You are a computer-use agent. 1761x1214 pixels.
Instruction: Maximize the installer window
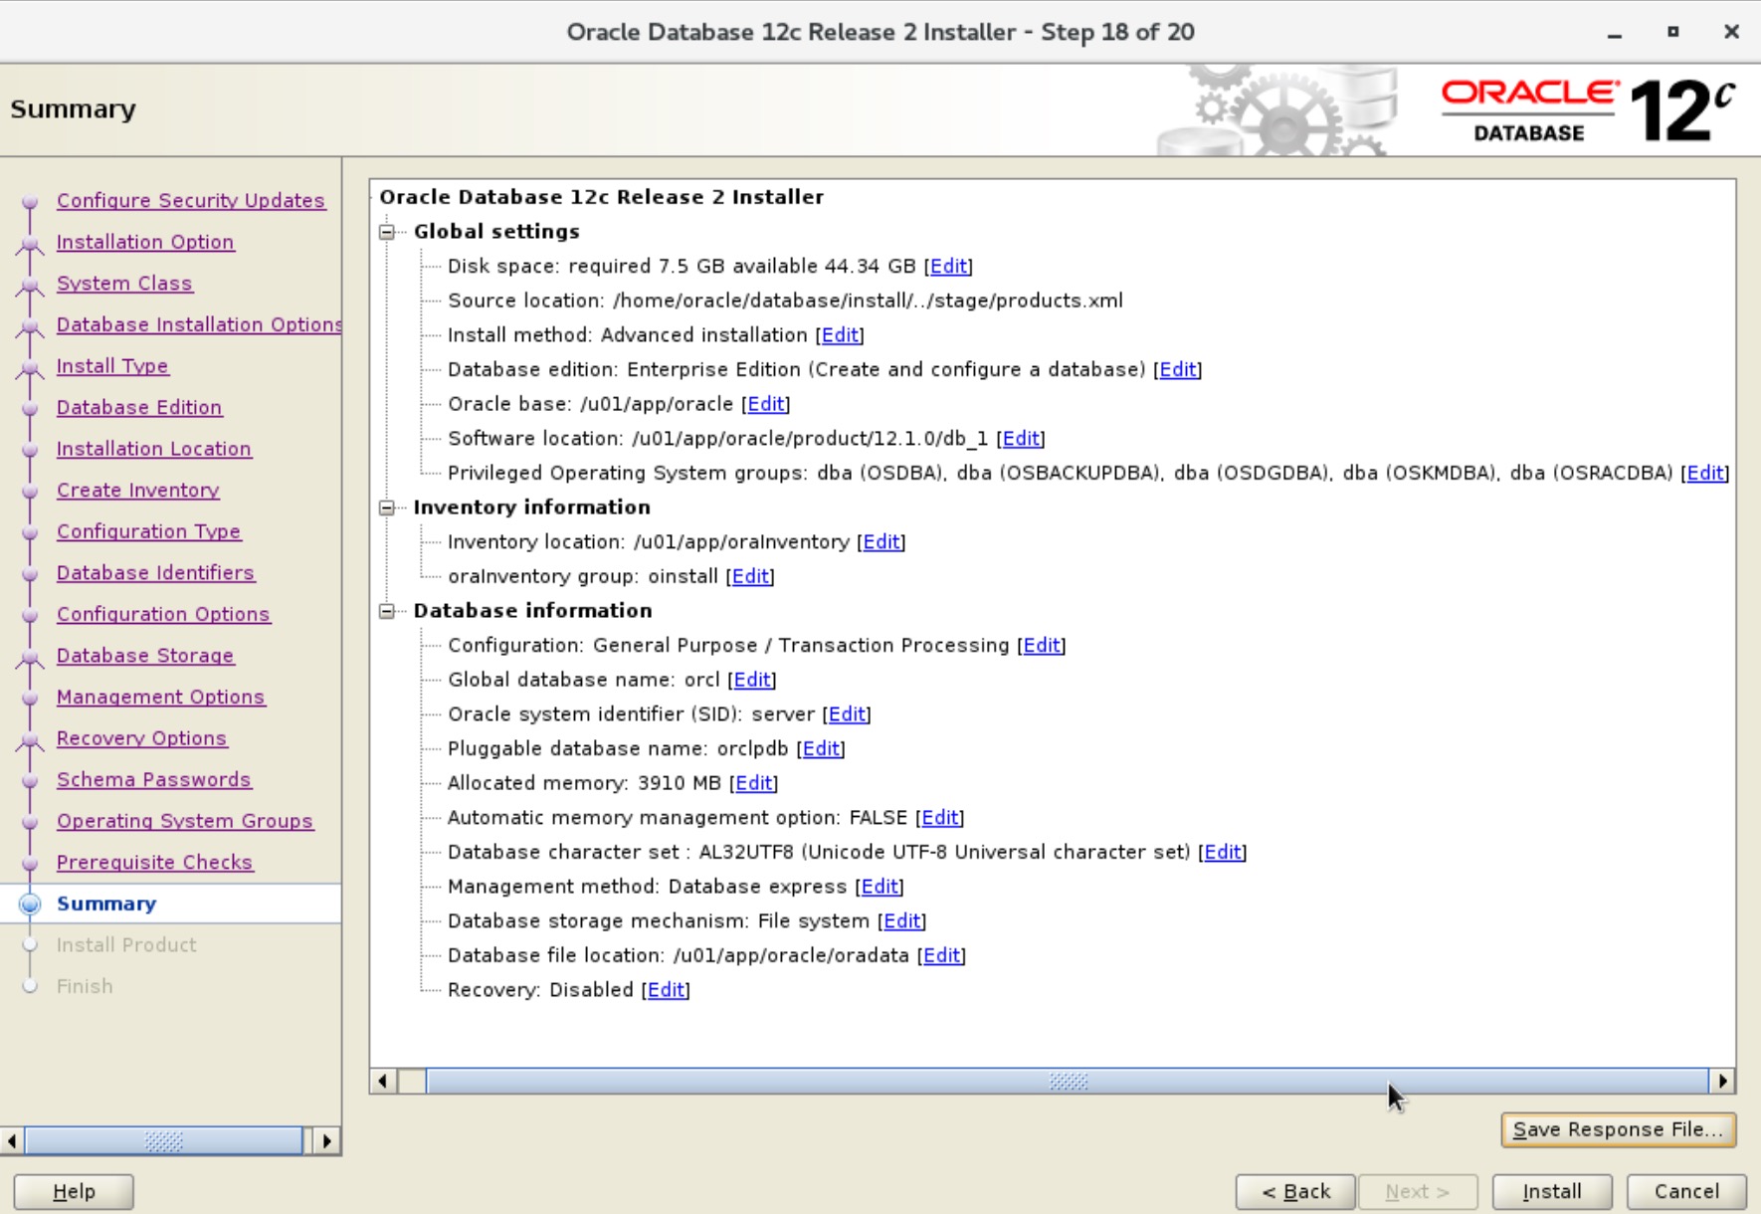coord(1673,32)
